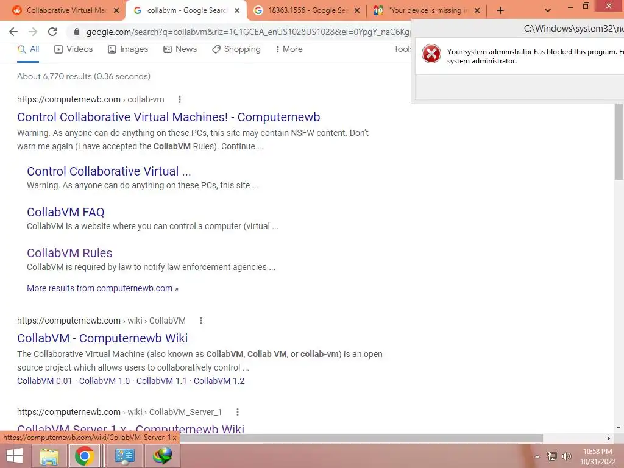Show hidden system tray icons arrow
This screenshot has width=624, height=468.
pos(537,456)
